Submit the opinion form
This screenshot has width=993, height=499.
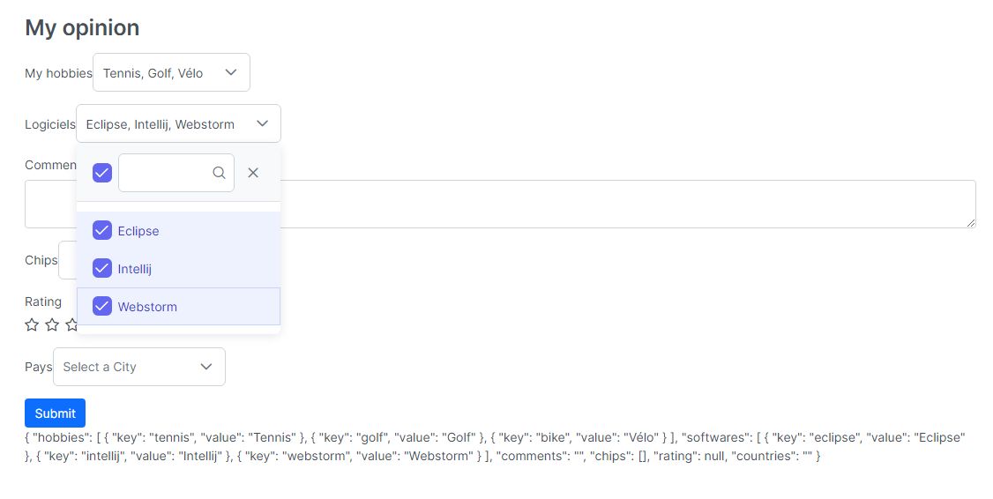click(x=55, y=413)
